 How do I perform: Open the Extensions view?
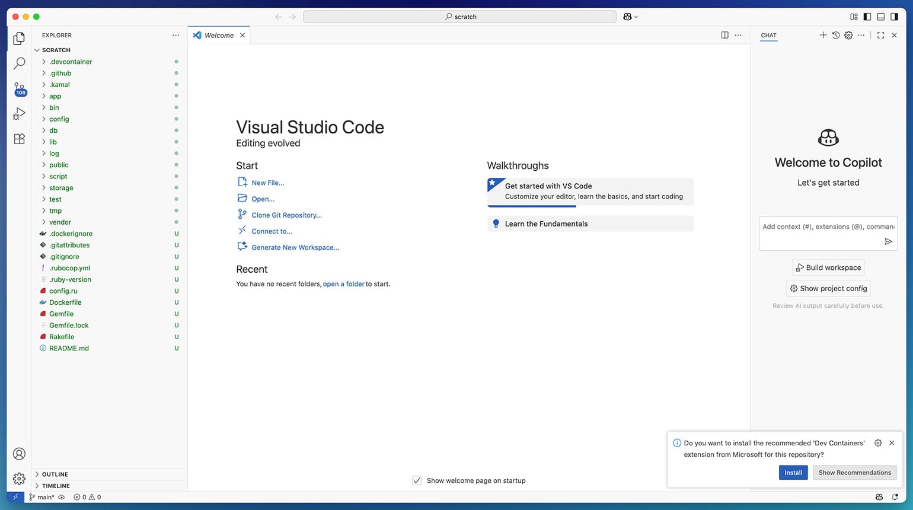[x=19, y=139]
